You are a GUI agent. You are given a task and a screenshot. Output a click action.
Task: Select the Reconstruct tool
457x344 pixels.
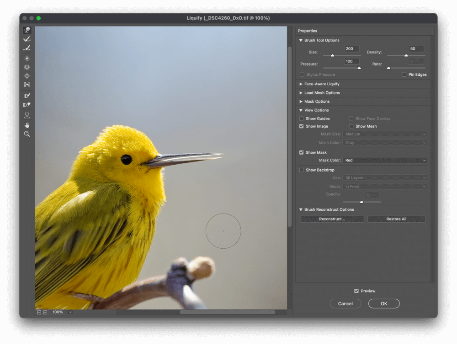click(x=27, y=39)
